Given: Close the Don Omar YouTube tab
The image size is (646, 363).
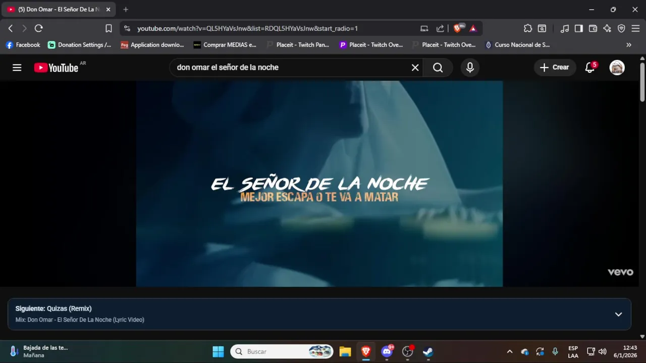Looking at the screenshot, I should [108, 9].
